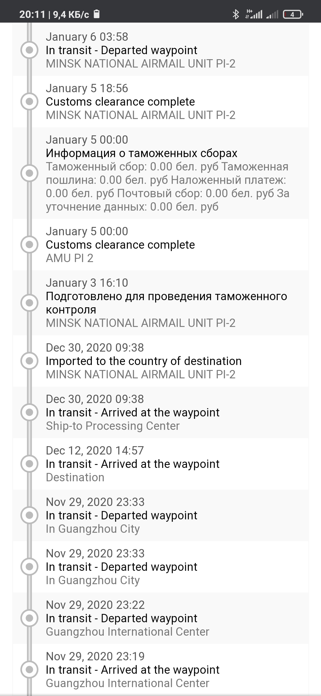Tap the 9,4 КБ/с network speed indicator
321x696 pixels.
(x=71, y=14)
